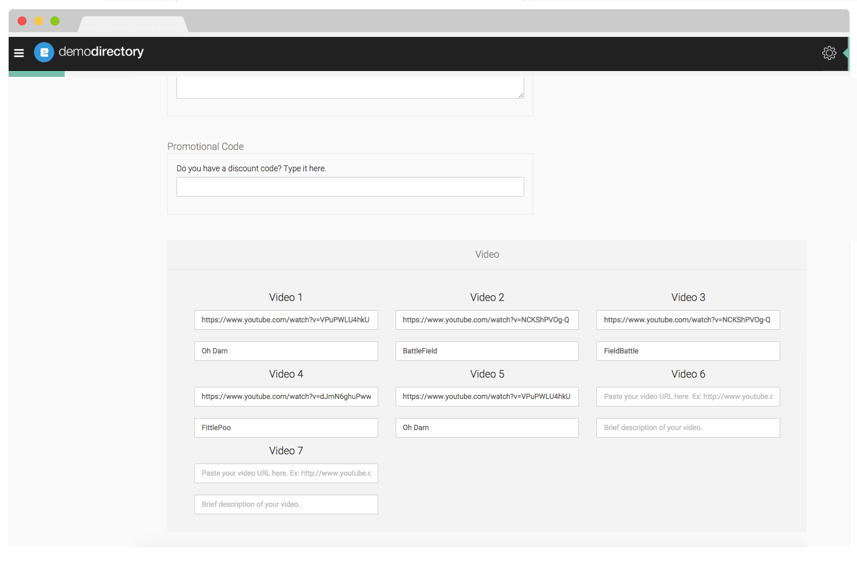The image size is (857, 561).
Task: Click the 'Video 6' label
Action: (688, 374)
